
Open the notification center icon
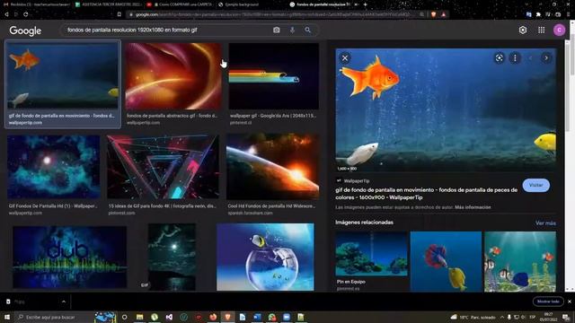[x=566, y=317]
